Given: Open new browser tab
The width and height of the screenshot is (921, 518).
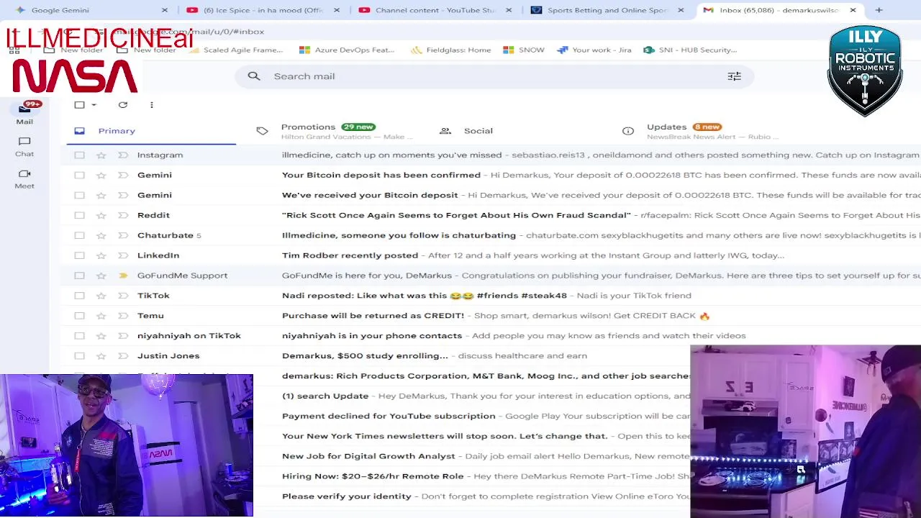Looking at the screenshot, I should (x=879, y=10).
